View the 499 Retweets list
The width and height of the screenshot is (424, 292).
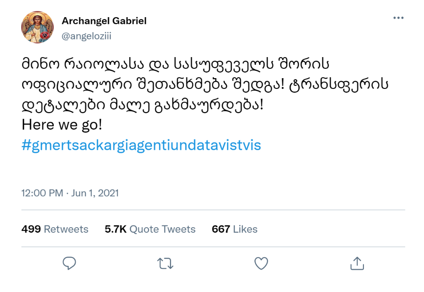pos(55,229)
